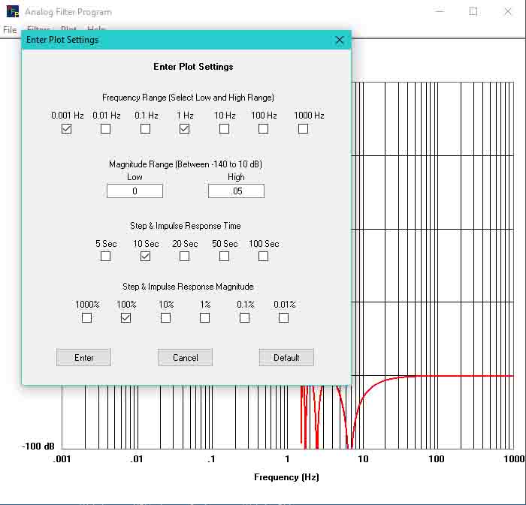
Task: Open the File menu
Action: (x=10, y=30)
